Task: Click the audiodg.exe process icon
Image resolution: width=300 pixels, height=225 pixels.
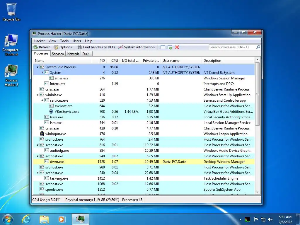Action: [47, 150]
